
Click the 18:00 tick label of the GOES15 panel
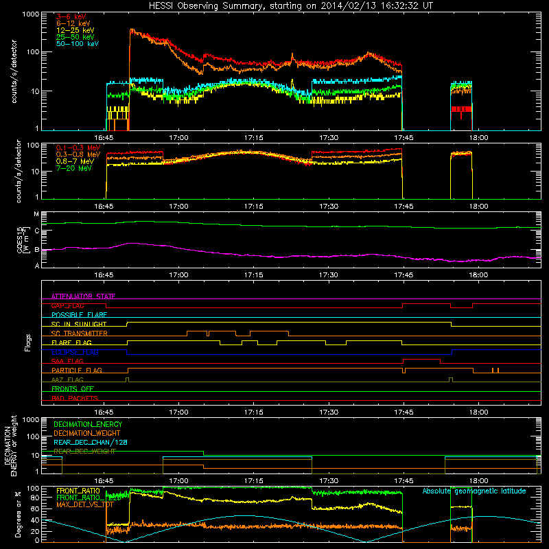pos(478,275)
